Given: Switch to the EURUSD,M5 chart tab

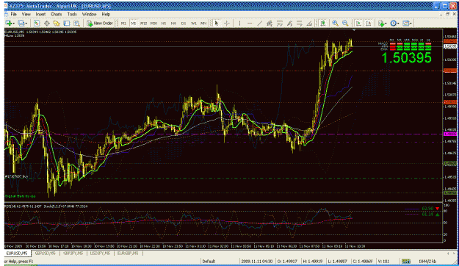Looking at the screenshot, I should (x=17, y=253).
